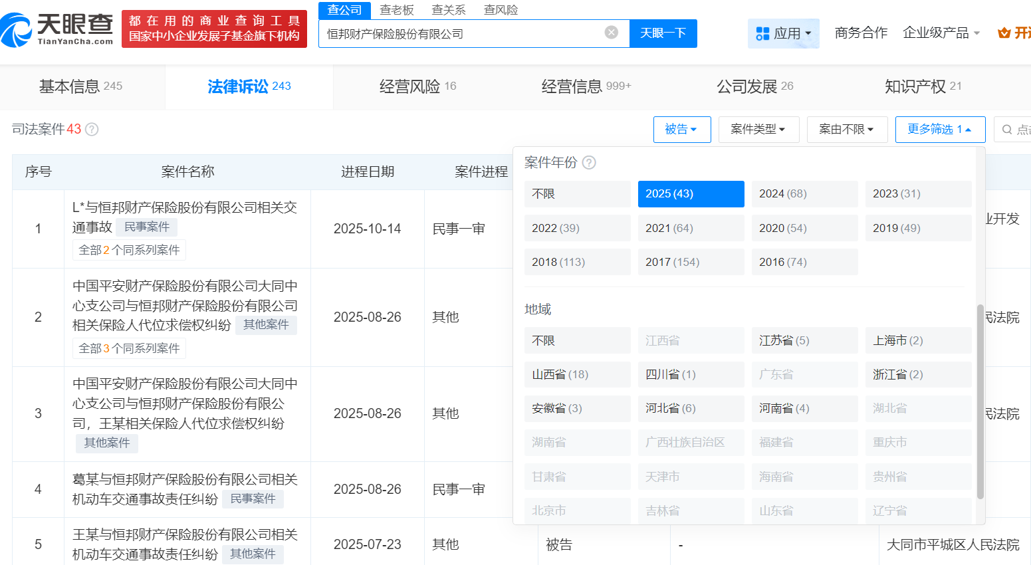The width and height of the screenshot is (1031, 565).
Task: Click the 应用 grid icon
Action: coord(762,33)
